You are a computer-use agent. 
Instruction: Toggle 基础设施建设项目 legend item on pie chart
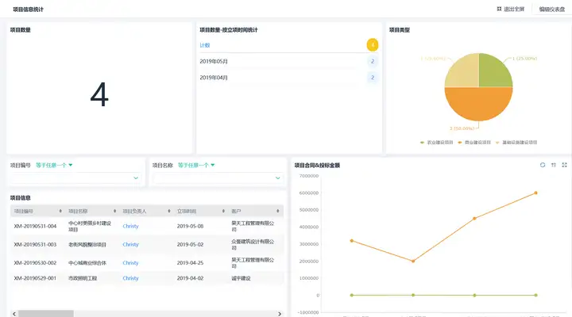(x=516, y=143)
